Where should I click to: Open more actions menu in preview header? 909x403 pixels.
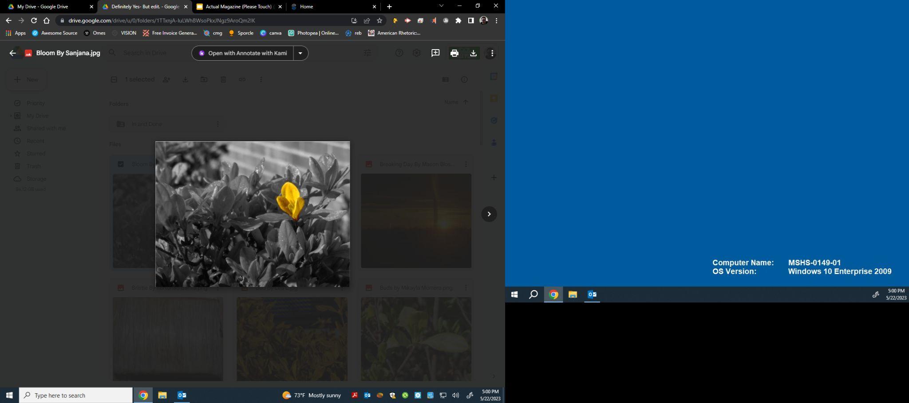[491, 53]
